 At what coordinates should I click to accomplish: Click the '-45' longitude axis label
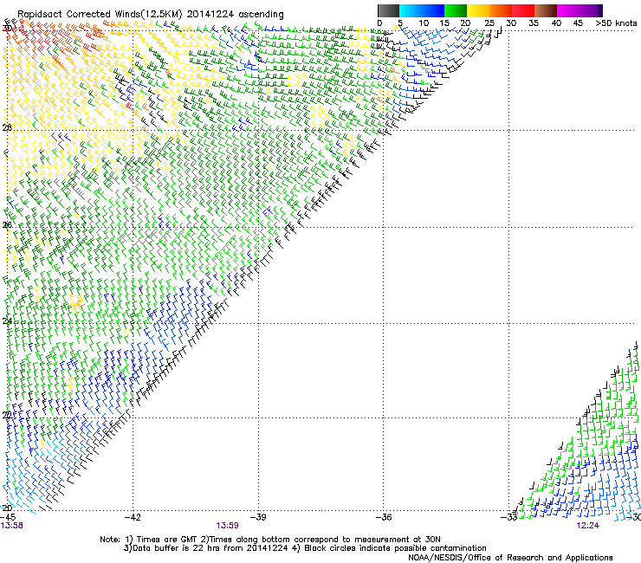tap(8, 517)
